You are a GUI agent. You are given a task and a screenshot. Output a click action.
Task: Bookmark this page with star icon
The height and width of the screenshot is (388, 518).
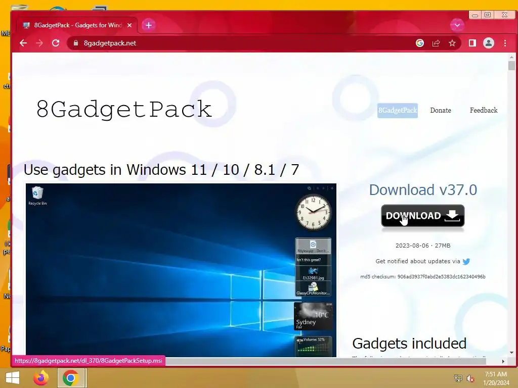click(452, 43)
